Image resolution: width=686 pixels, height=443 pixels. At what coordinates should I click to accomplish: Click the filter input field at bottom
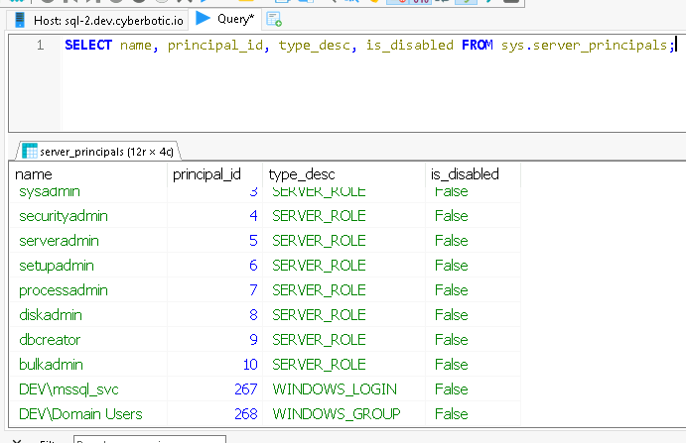tap(142, 439)
